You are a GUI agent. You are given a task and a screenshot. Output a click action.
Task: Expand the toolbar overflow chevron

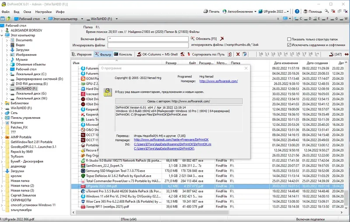278,19
